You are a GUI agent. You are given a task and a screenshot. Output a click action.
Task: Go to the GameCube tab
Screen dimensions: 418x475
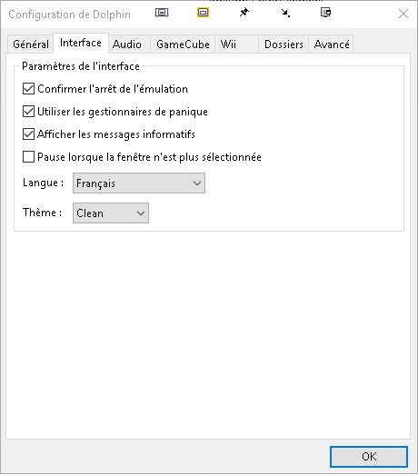[x=183, y=45]
